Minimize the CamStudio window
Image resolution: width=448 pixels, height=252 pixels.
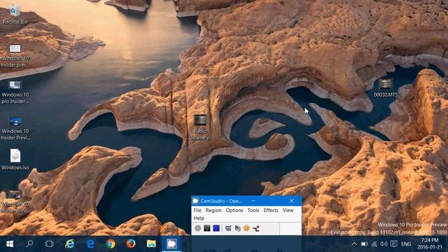coord(253,201)
